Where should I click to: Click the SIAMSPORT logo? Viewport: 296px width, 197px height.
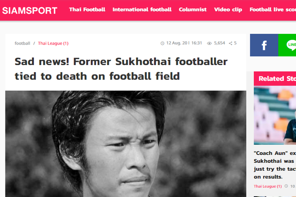[x=30, y=11]
